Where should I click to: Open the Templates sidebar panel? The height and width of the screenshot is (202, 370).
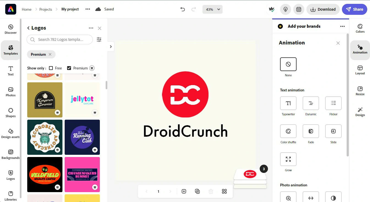pos(10,50)
